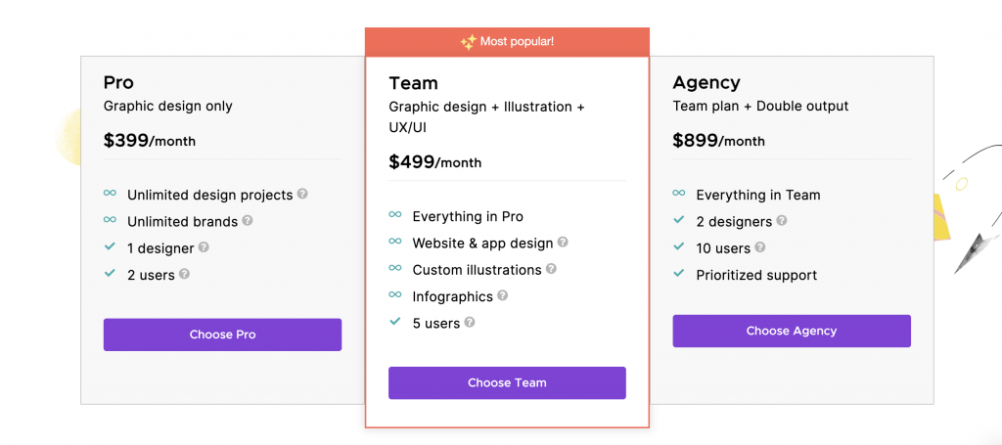Click the Team plan heading
Viewport: 1002px width, 445px height.
click(x=414, y=84)
